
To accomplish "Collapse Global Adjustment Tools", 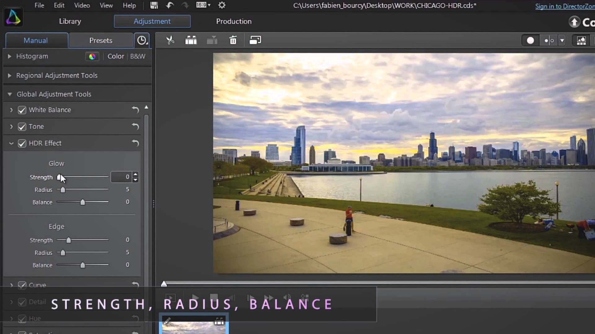I will click(10, 94).
